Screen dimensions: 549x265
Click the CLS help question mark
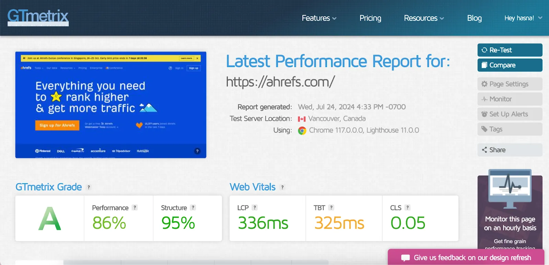point(407,207)
